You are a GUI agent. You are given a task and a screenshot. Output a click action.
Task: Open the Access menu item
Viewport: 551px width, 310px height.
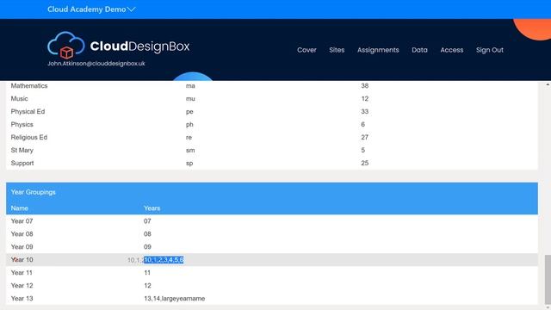point(451,50)
